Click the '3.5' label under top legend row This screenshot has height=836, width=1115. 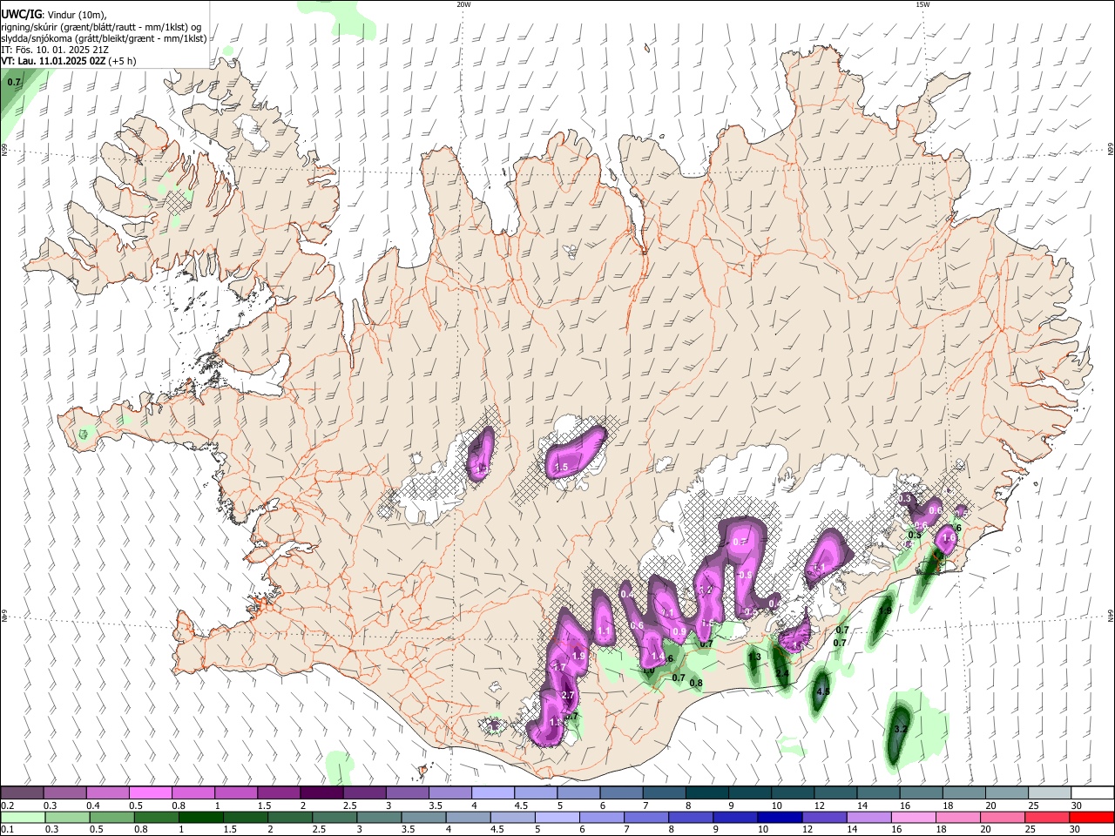[436, 806]
